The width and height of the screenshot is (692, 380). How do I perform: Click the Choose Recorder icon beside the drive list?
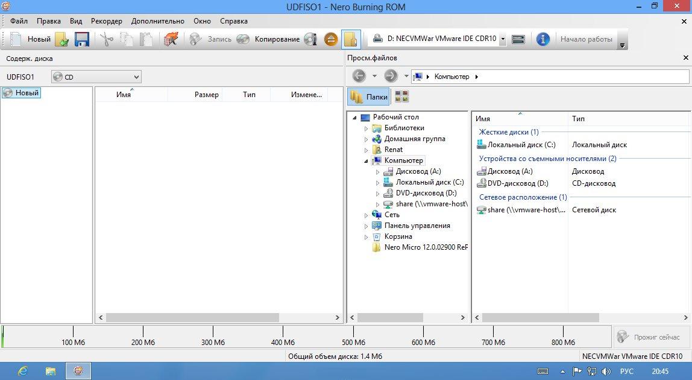[518, 39]
